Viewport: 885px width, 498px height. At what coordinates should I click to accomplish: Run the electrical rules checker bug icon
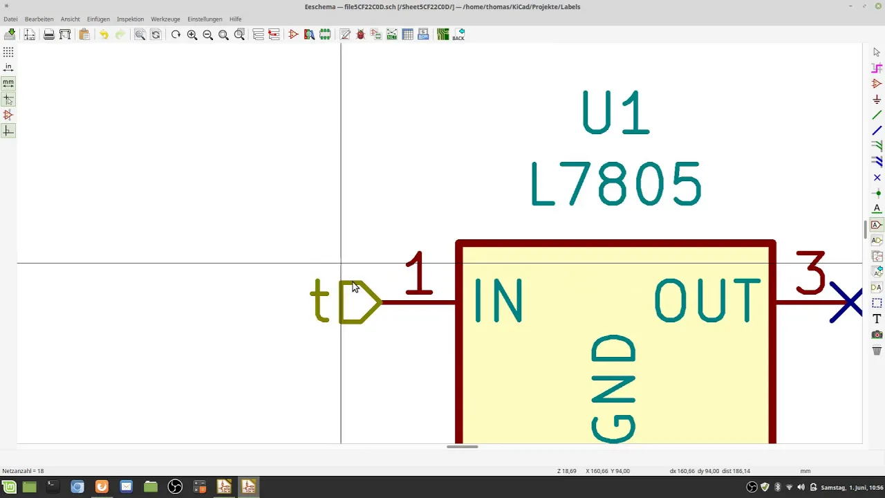[360, 35]
